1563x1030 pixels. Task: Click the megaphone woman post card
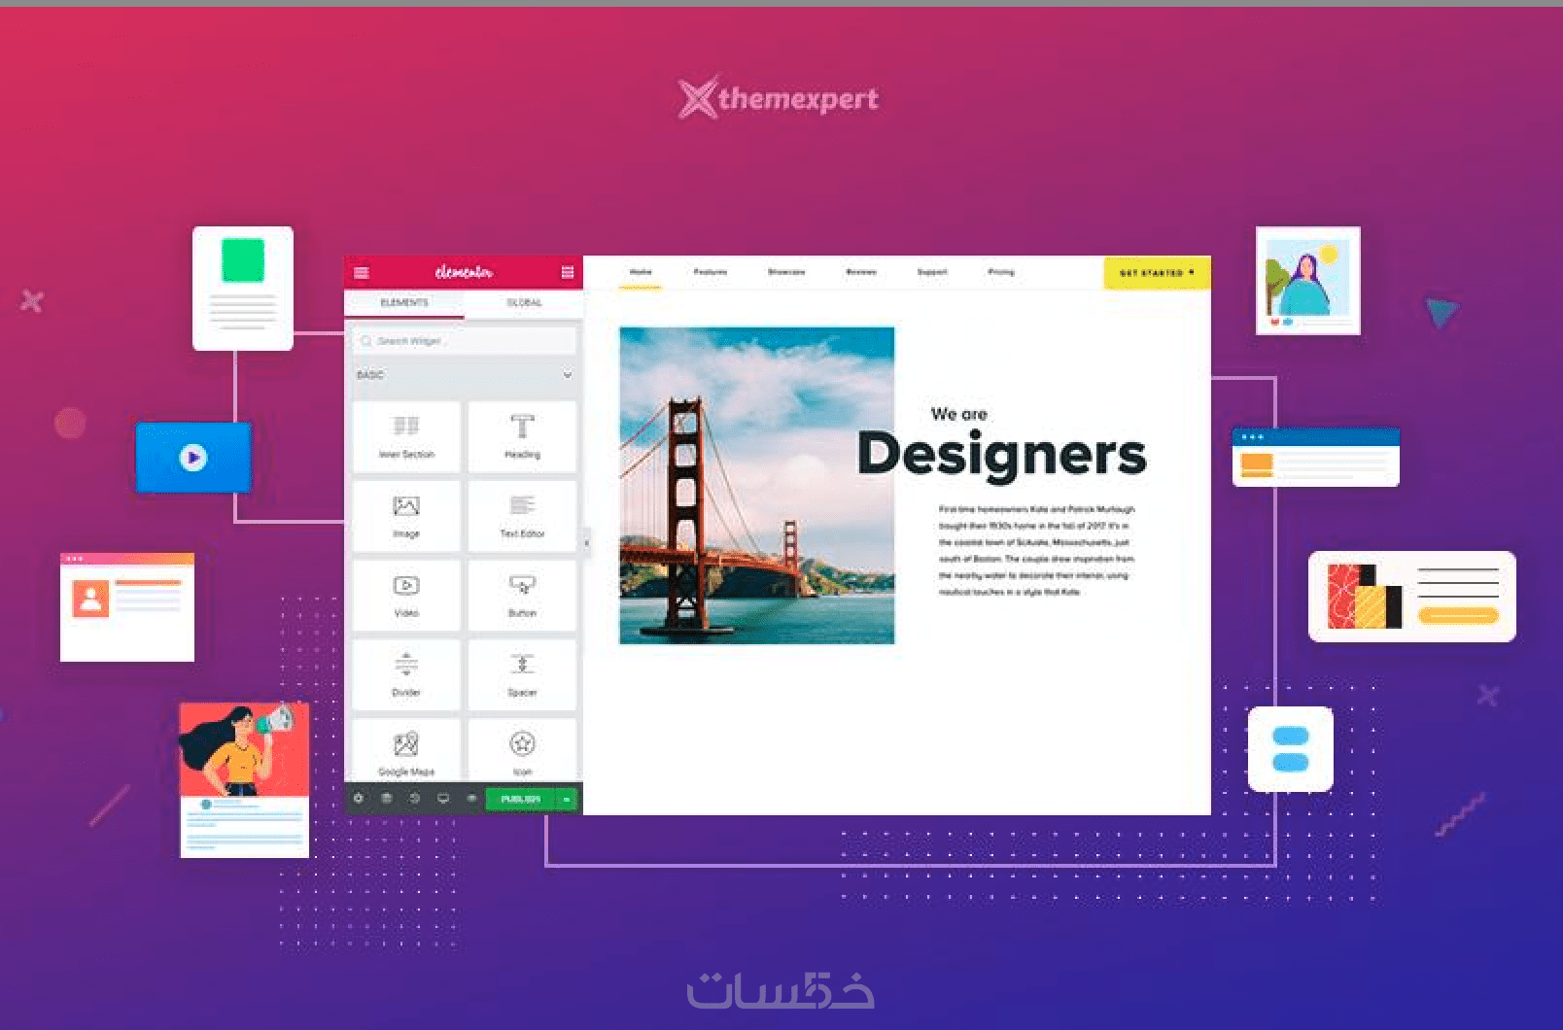click(245, 779)
